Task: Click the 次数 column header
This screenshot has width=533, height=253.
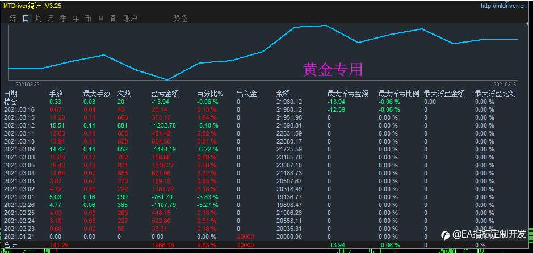Action: [x=124, y=94]
